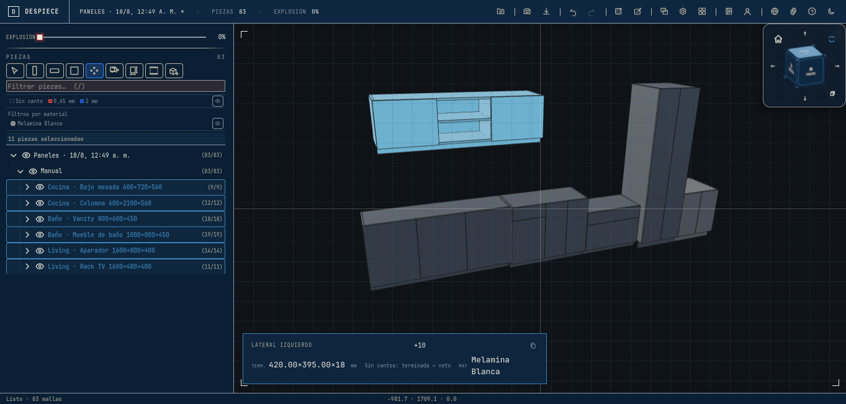Viewport: 846px width, 404px height.
Task: Hide Cocina Bajo mesada module
Action: coord(40,187)
